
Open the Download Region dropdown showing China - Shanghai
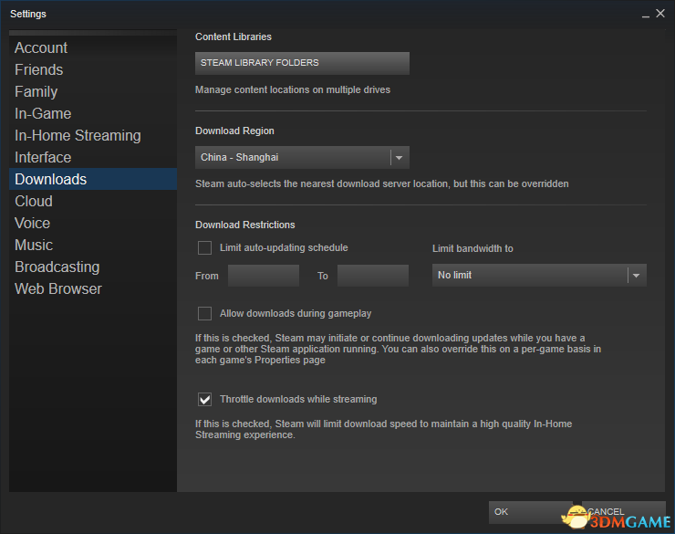click(x=302, y=157)
